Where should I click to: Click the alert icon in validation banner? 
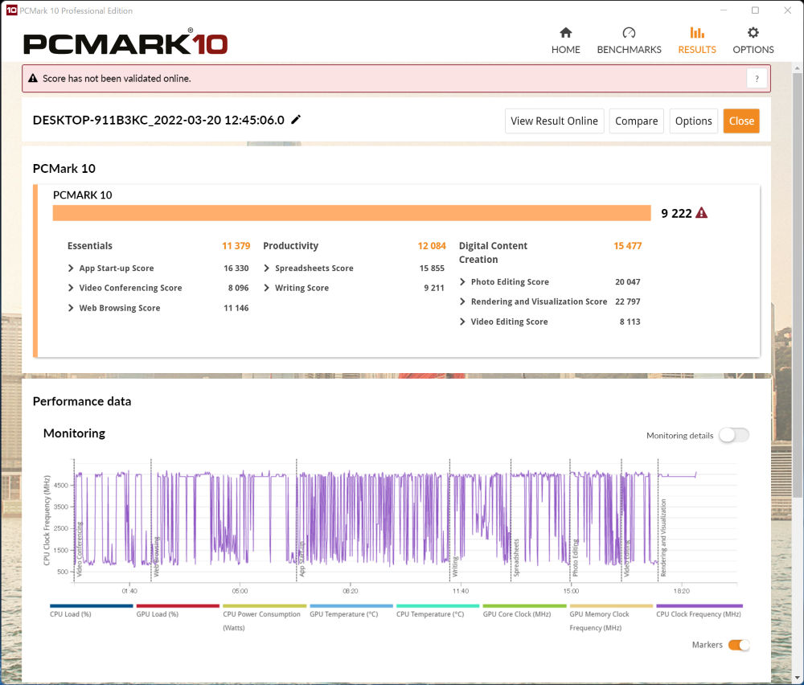(33, 79)
